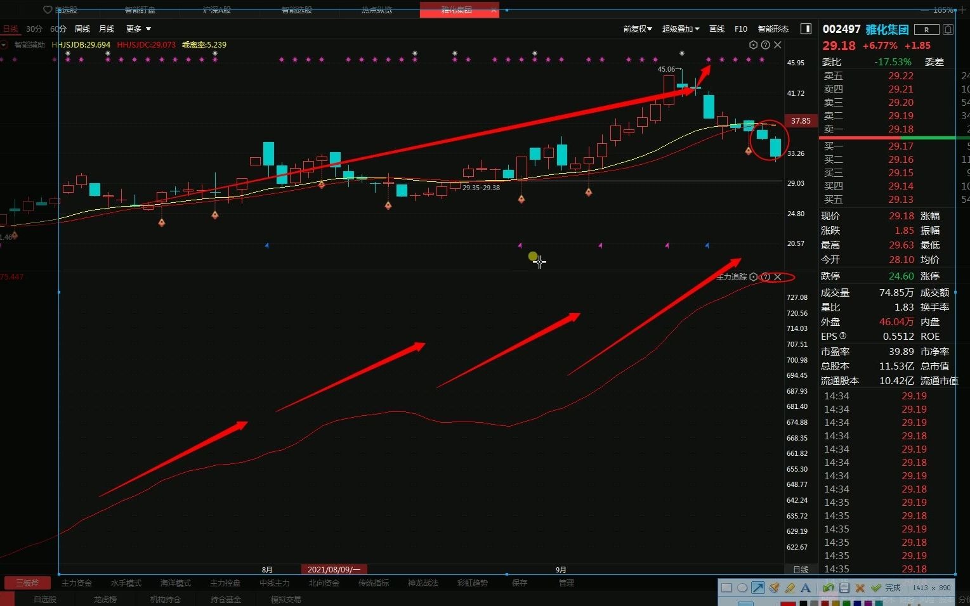This screenshot has height=606, width=970.
Task: Switch to 周线 weekly period
Action: click(x=82, y=29)
